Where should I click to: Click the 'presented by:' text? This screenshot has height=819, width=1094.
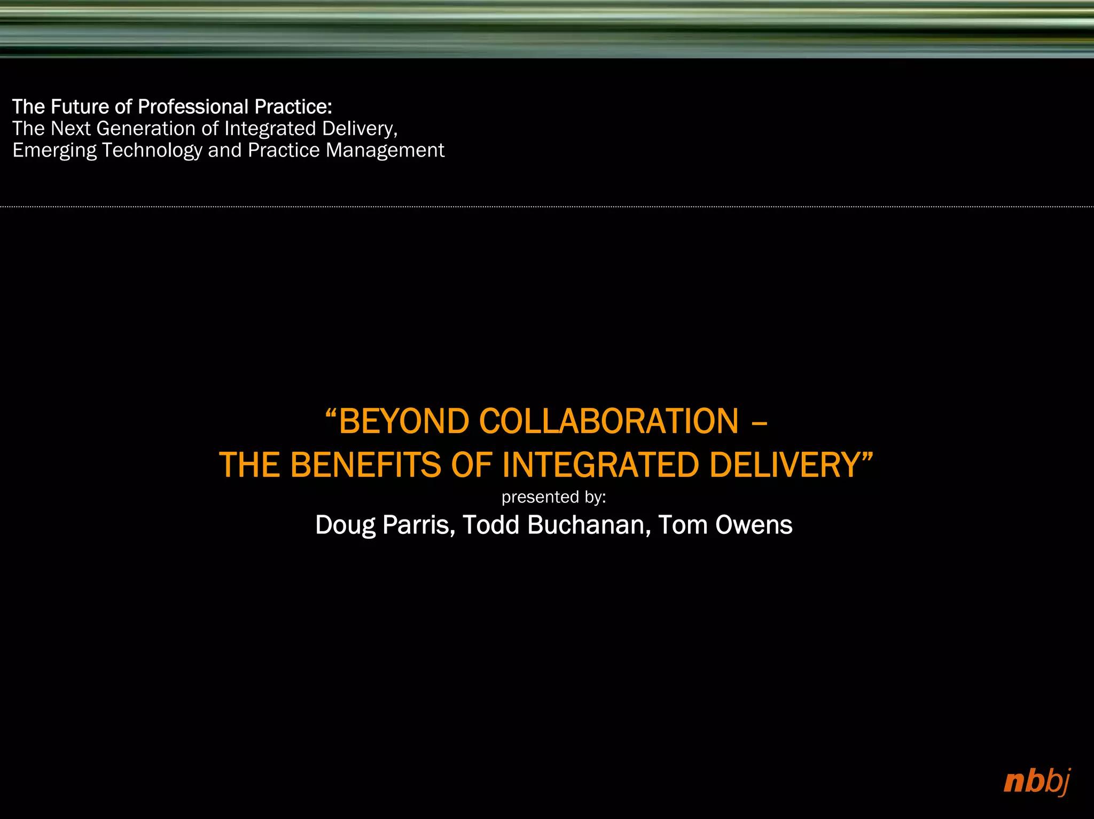pos(553,497)
